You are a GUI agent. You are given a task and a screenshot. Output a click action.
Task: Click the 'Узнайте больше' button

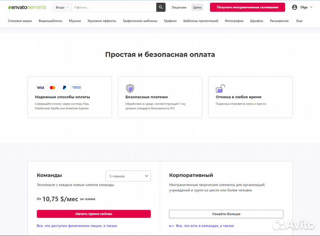(226, 214)
